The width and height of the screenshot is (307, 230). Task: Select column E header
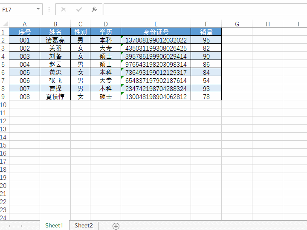[x=156, y=24]
